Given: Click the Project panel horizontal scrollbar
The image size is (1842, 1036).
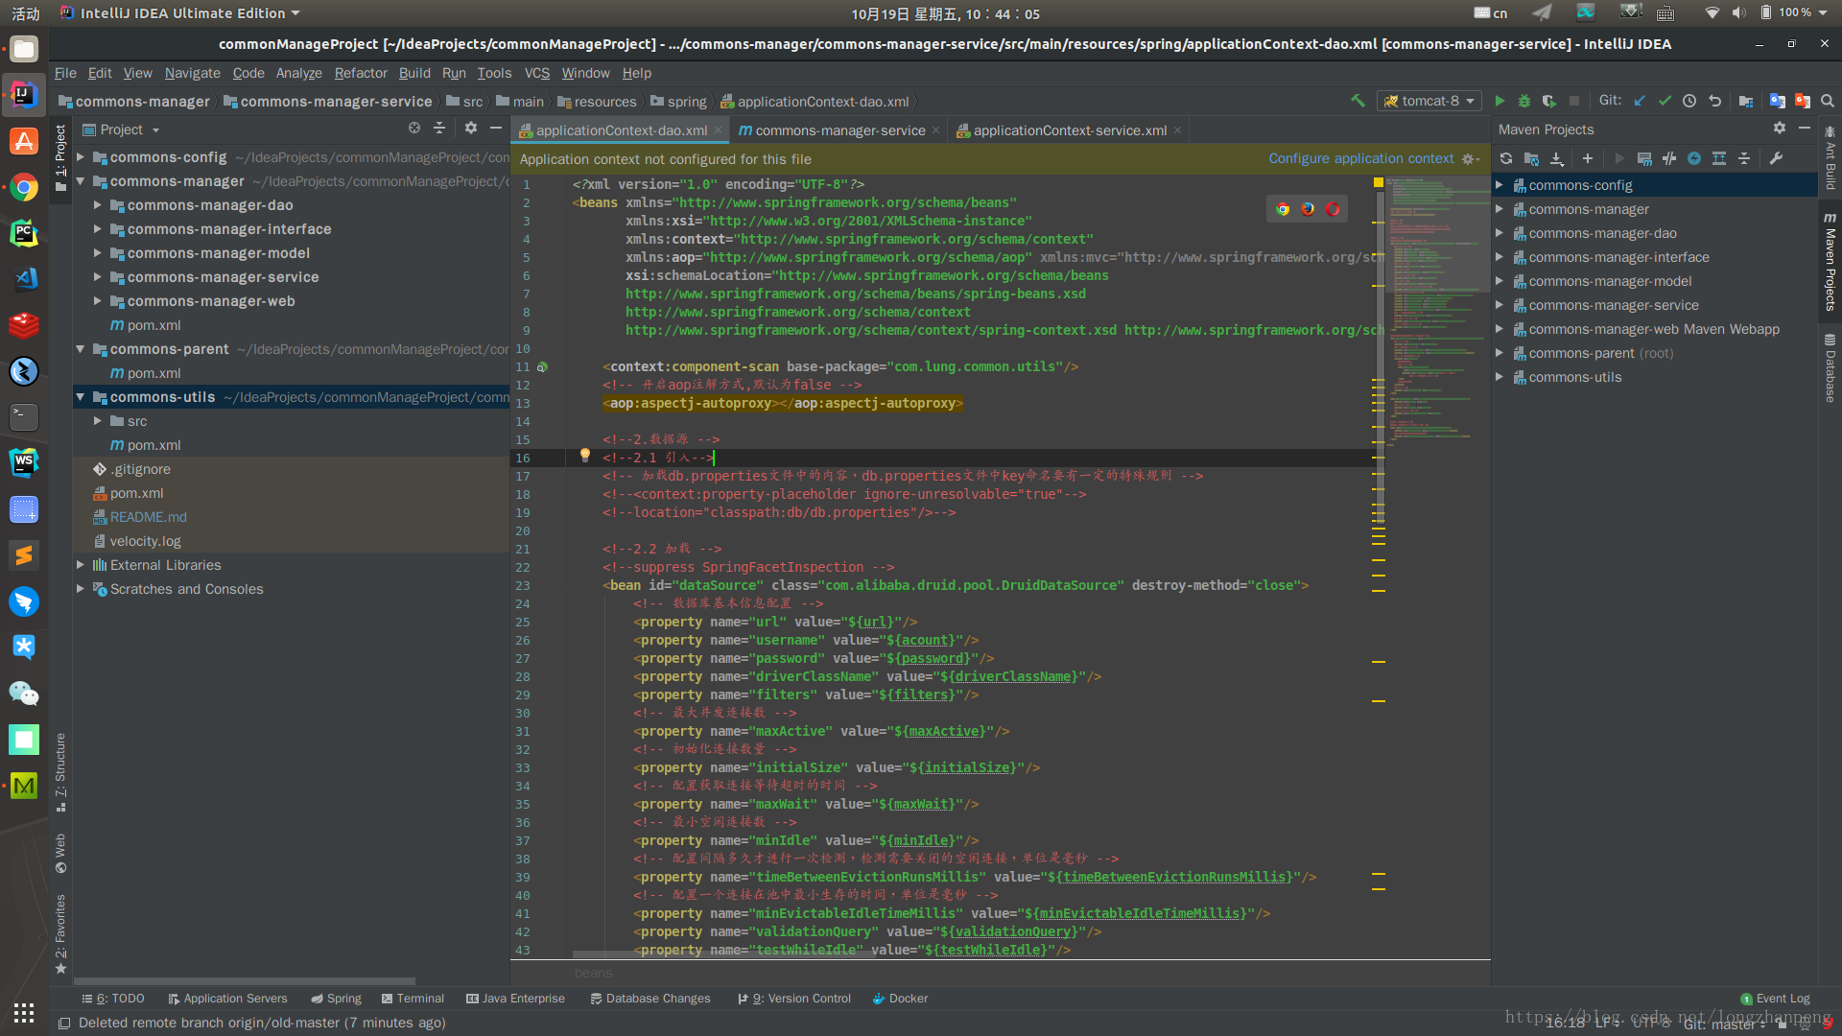Looking at the screenshot, I should pyautogui.click(x=245, y=981).
